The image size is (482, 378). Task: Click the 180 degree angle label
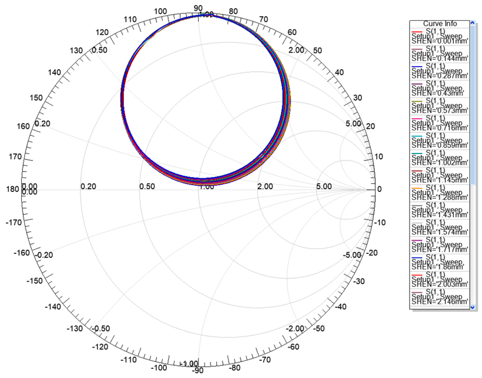[13, 189]
